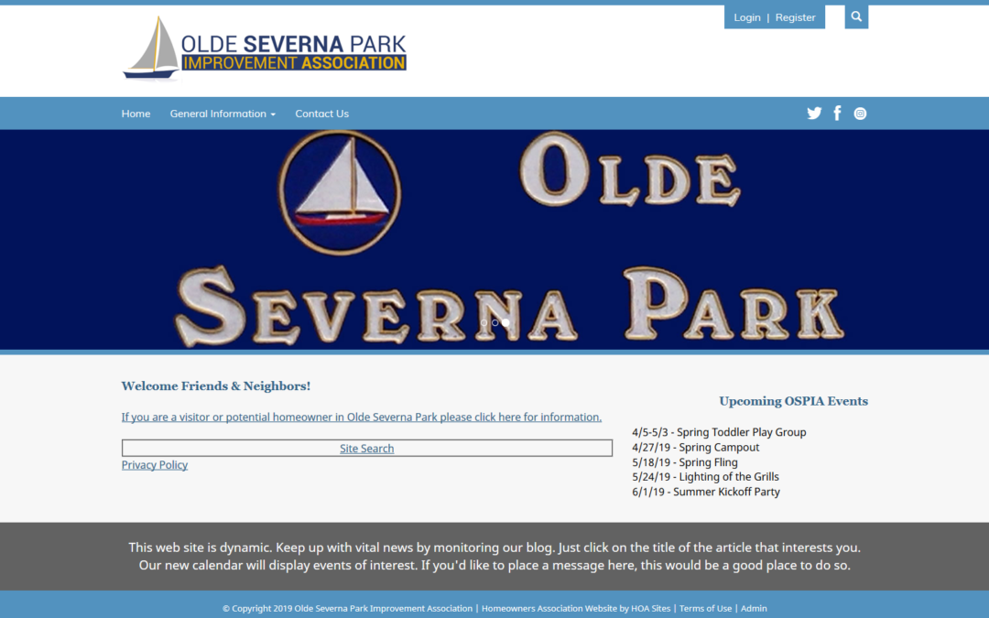
Task: Open the Privacy Policy link
Action: (155, 465)
